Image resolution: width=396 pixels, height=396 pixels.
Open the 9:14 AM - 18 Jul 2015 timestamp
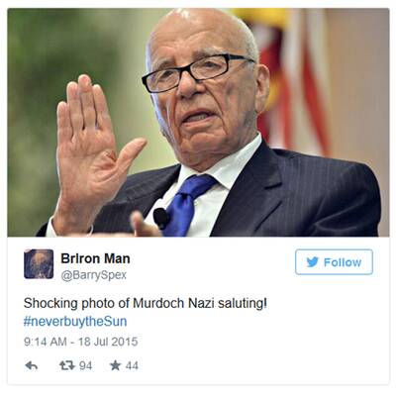click(x=81, y=342)
